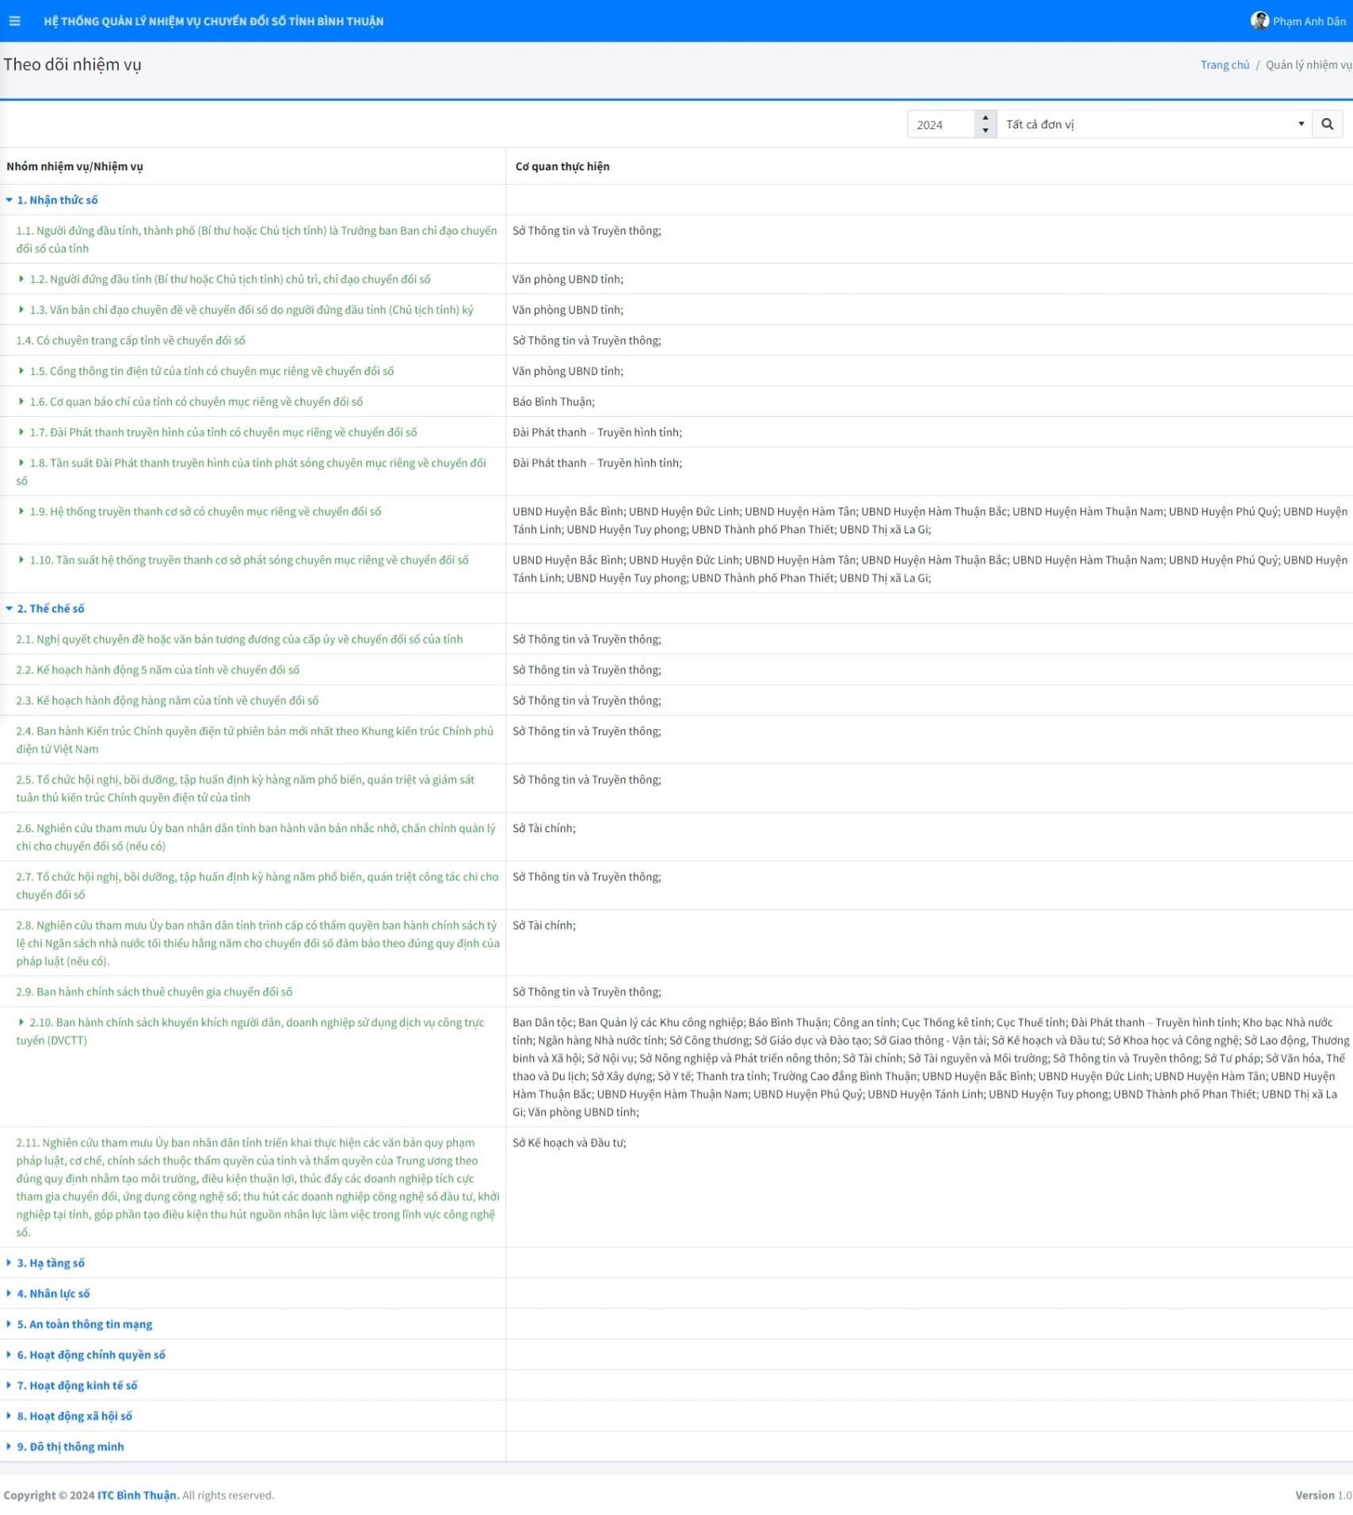Expand the '9. Đô thị thông minh' group
The image size is (1353, 1515).
click(10, 1447)
